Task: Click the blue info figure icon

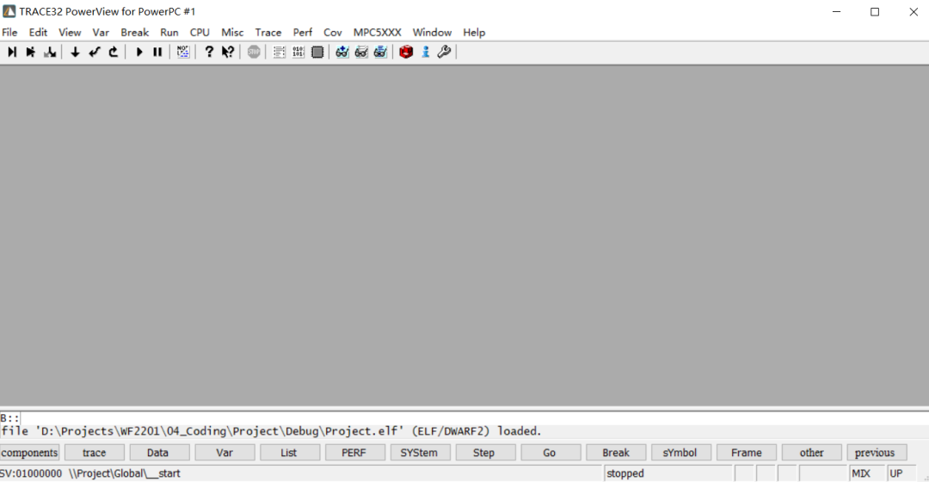Action: click(425, 53)
